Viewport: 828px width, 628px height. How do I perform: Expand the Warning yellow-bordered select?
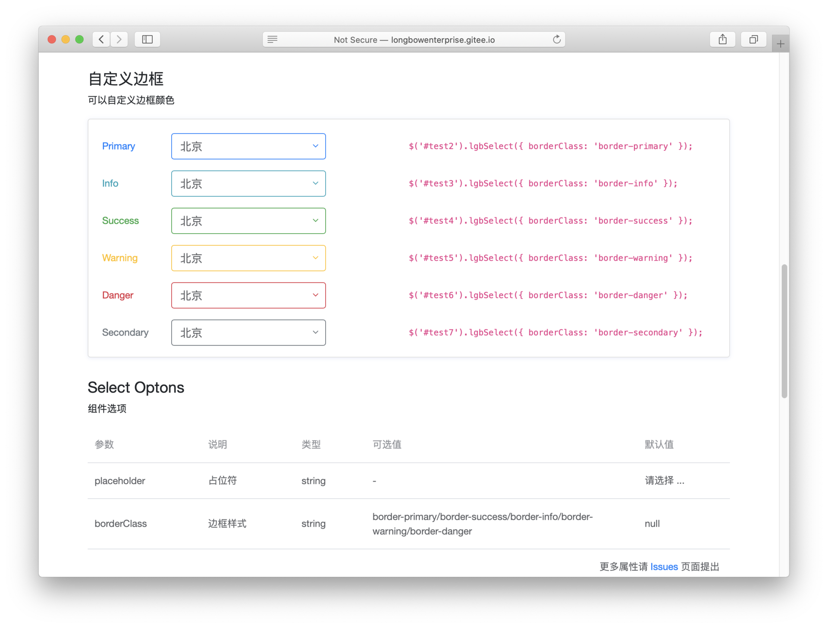click(248, 258)
